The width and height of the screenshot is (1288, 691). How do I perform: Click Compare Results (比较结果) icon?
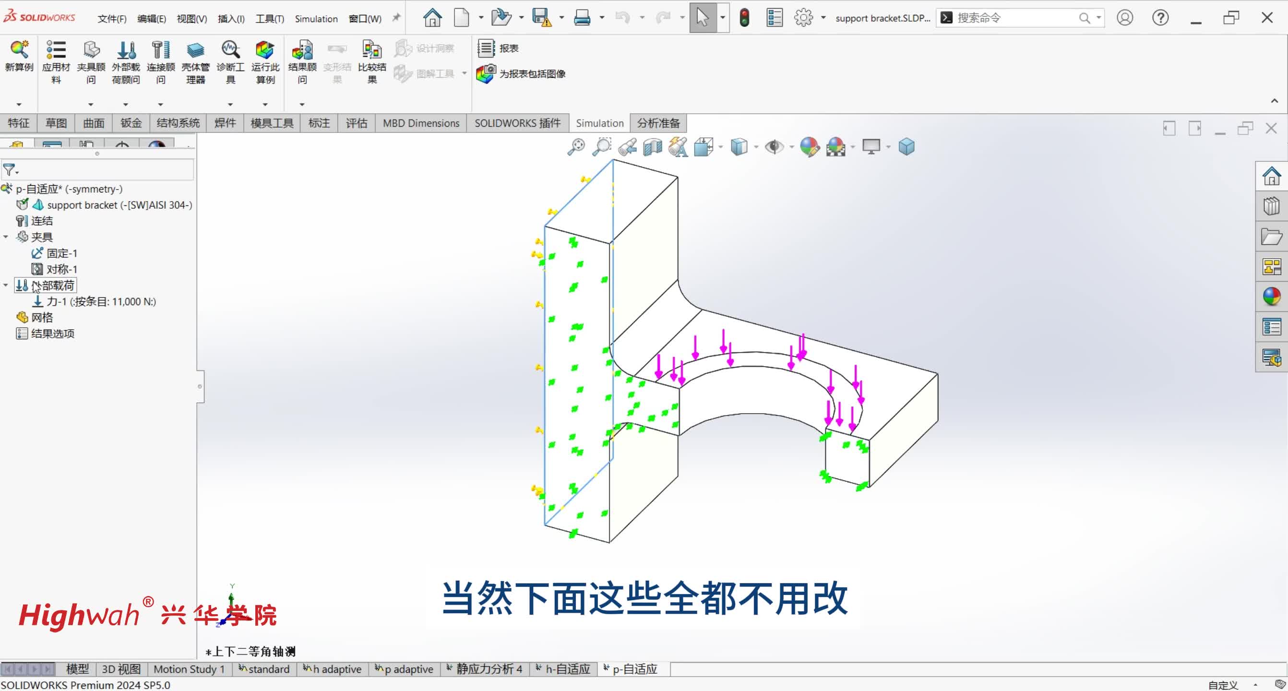click(x=371, y=50)
